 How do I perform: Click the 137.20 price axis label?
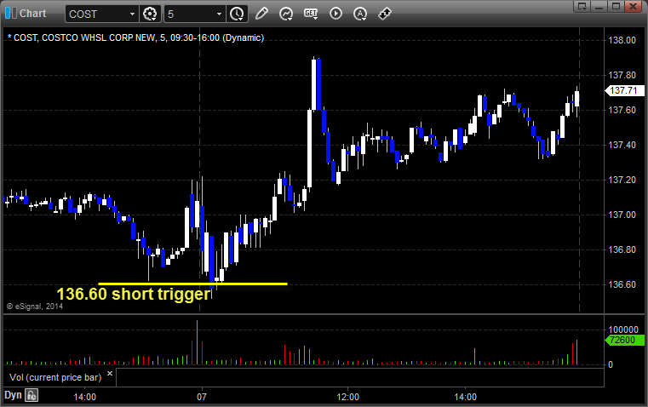coord(622,180)
